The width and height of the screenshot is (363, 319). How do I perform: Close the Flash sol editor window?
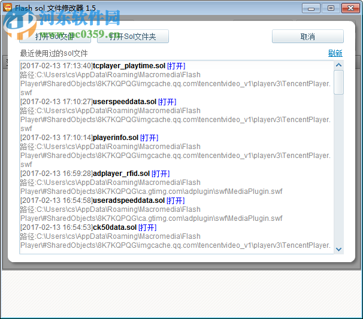pyautogui.click(x=350, y=8)
